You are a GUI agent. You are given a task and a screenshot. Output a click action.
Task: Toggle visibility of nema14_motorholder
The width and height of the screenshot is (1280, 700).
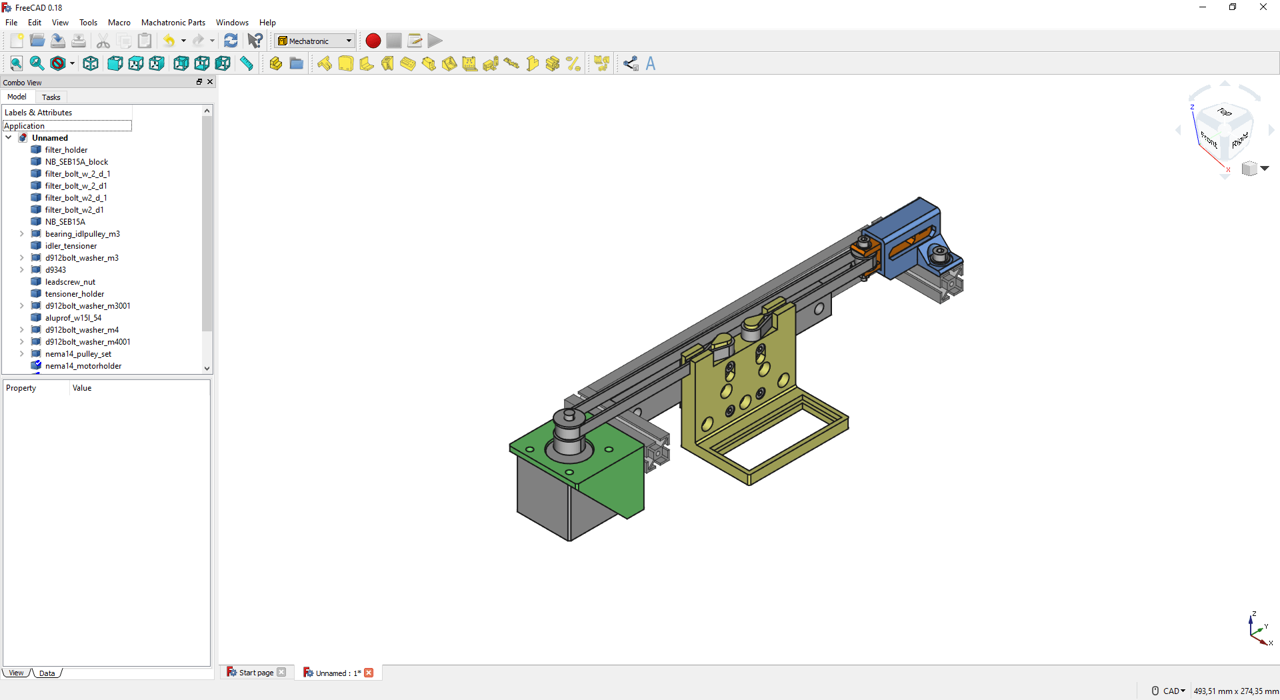point(83,365)
